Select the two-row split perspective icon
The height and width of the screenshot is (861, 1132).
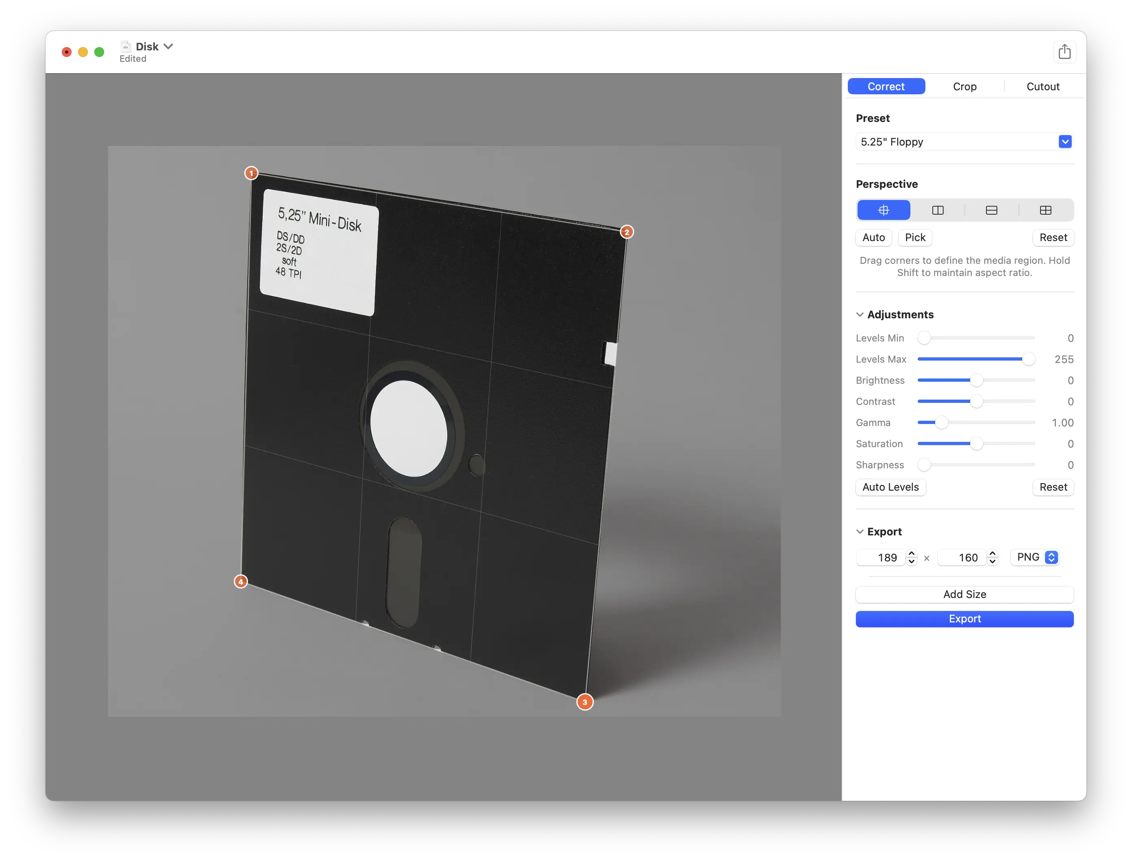coord(991,210)
